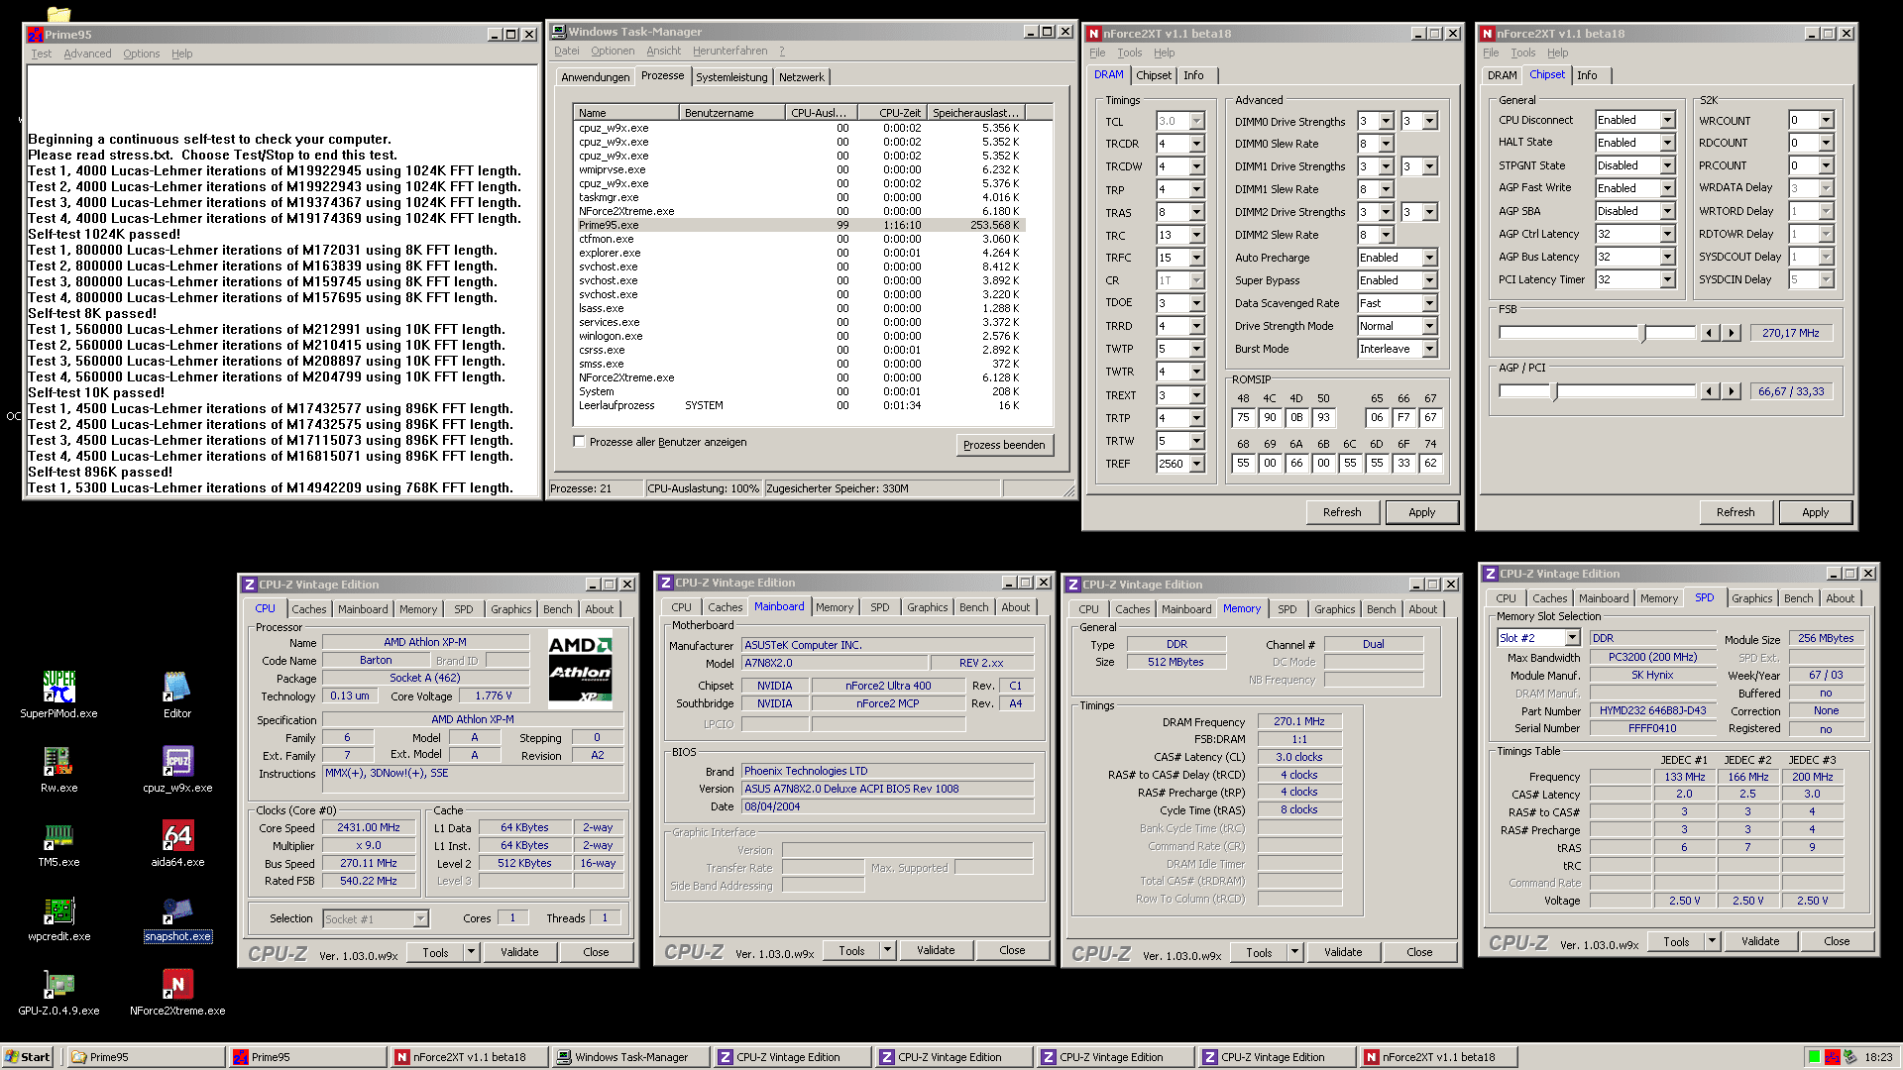Click the first nForce2XT taskbar item

[x=468, y=1057]
